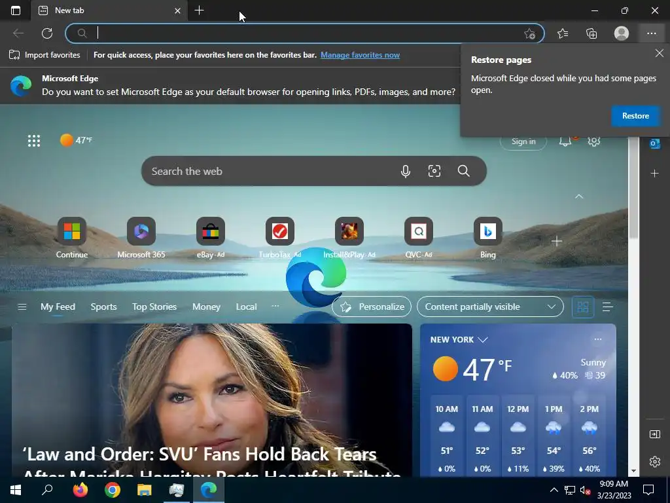This screenshot has width=670, height=503.
Task: Reload the page with refresh icon
Action: [x=47, y=33]
